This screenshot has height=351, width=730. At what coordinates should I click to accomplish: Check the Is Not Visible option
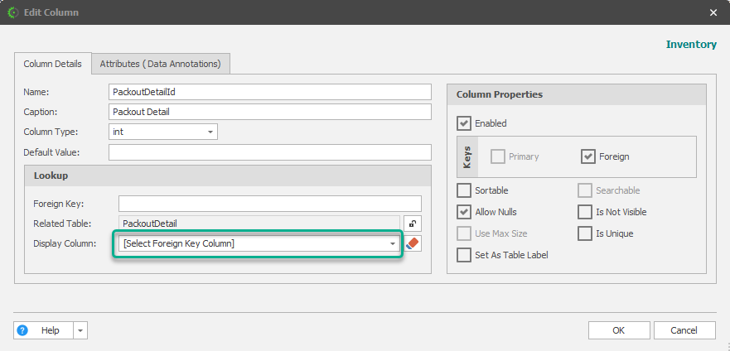585,212
